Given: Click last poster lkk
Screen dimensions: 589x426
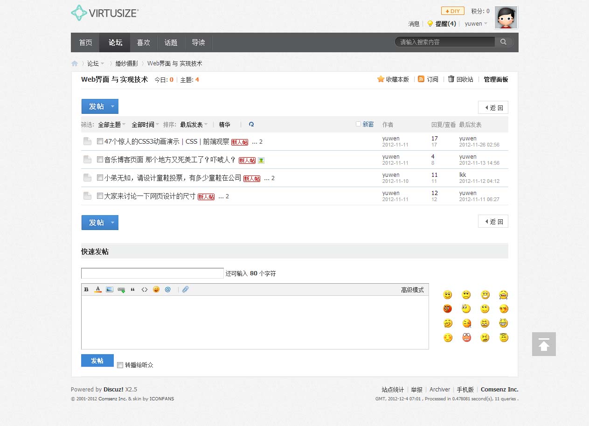Looking at the screenshot, I should (463, 175).
